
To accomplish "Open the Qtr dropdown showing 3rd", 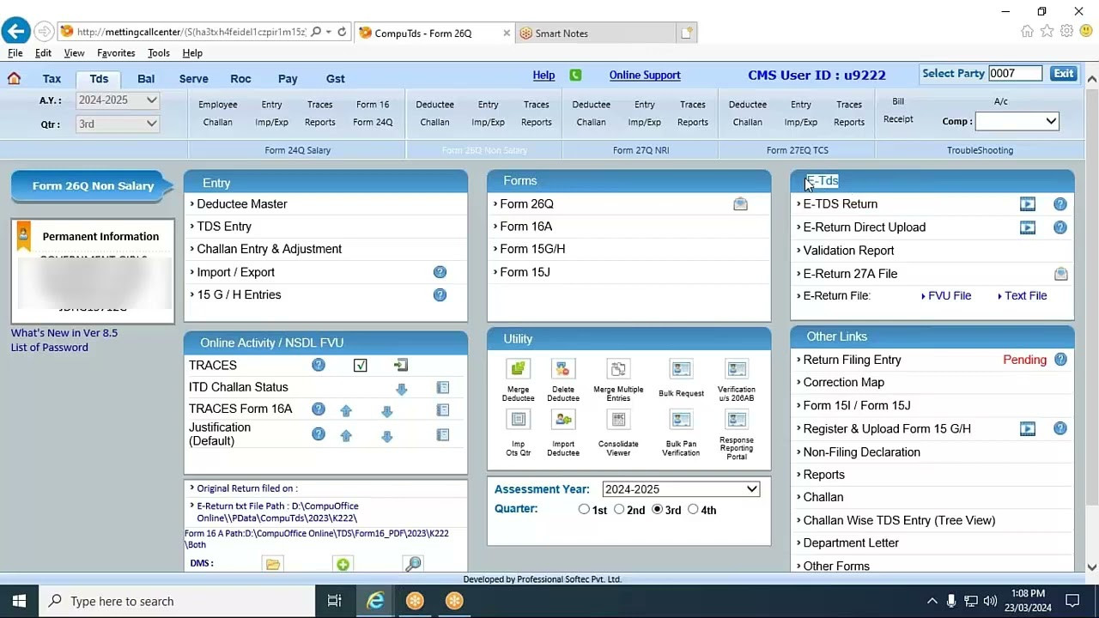I will point(118,124).
